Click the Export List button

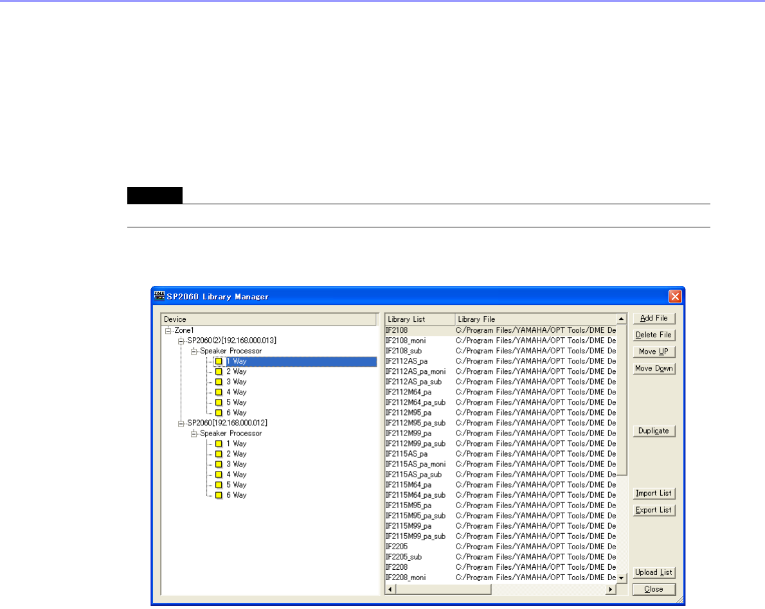point(654,510)
